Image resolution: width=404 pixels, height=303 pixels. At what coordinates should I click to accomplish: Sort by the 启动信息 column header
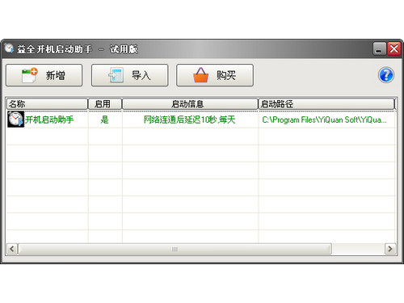(190, 103)
